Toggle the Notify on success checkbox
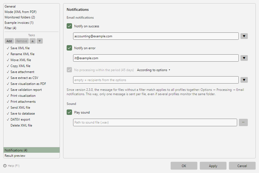This screenshot has width=259, height=173. [x=69, y=26]
